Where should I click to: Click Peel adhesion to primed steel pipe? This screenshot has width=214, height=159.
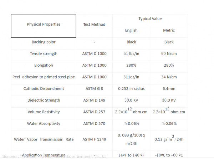pyautogui.click(x=44, y=77)
